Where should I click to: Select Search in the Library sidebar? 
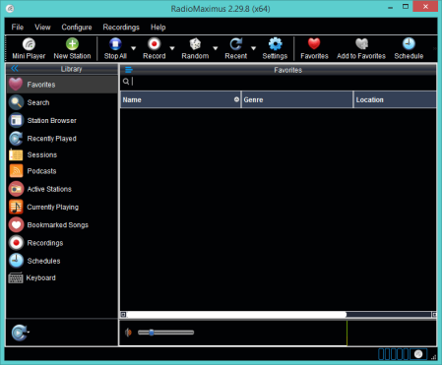tap(62, 102)
